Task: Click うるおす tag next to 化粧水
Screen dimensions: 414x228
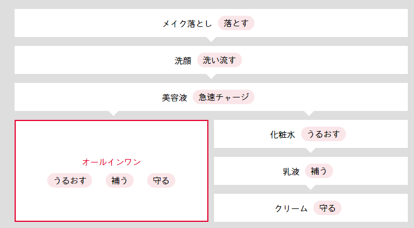Action: pos(324,134)
